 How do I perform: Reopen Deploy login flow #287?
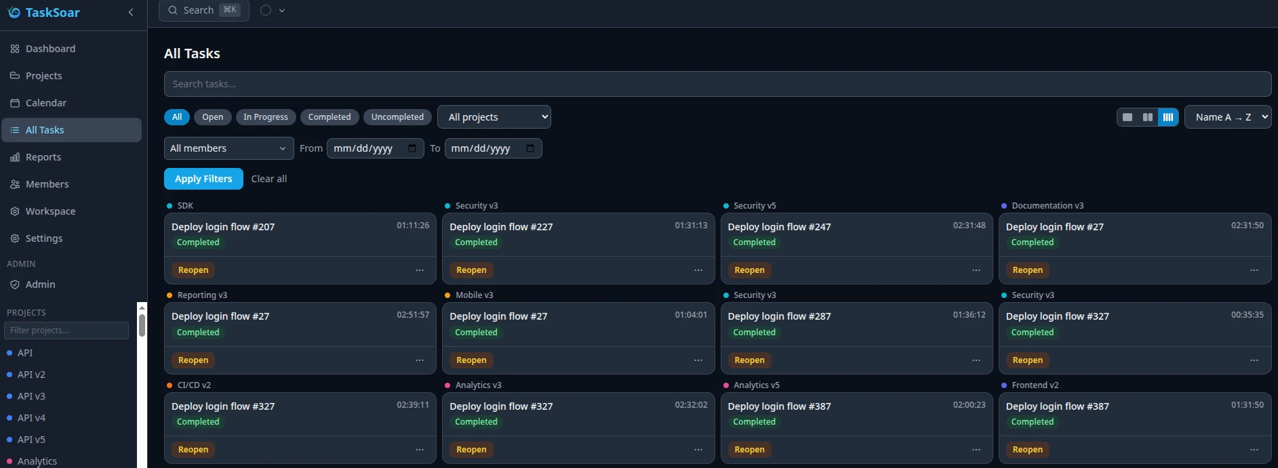(749, 360)
